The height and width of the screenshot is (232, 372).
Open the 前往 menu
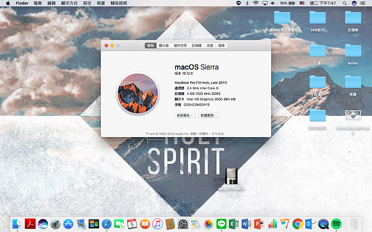pos(87,3)
